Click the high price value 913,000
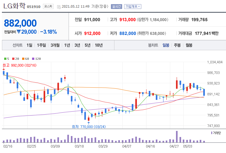 [x=127, y=20]
